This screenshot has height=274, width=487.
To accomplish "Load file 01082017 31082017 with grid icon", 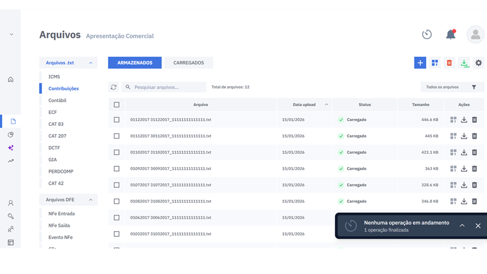I will (453, 201).
